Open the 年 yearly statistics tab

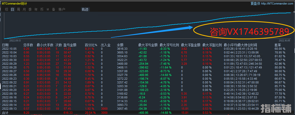click(x=36, y=9)
